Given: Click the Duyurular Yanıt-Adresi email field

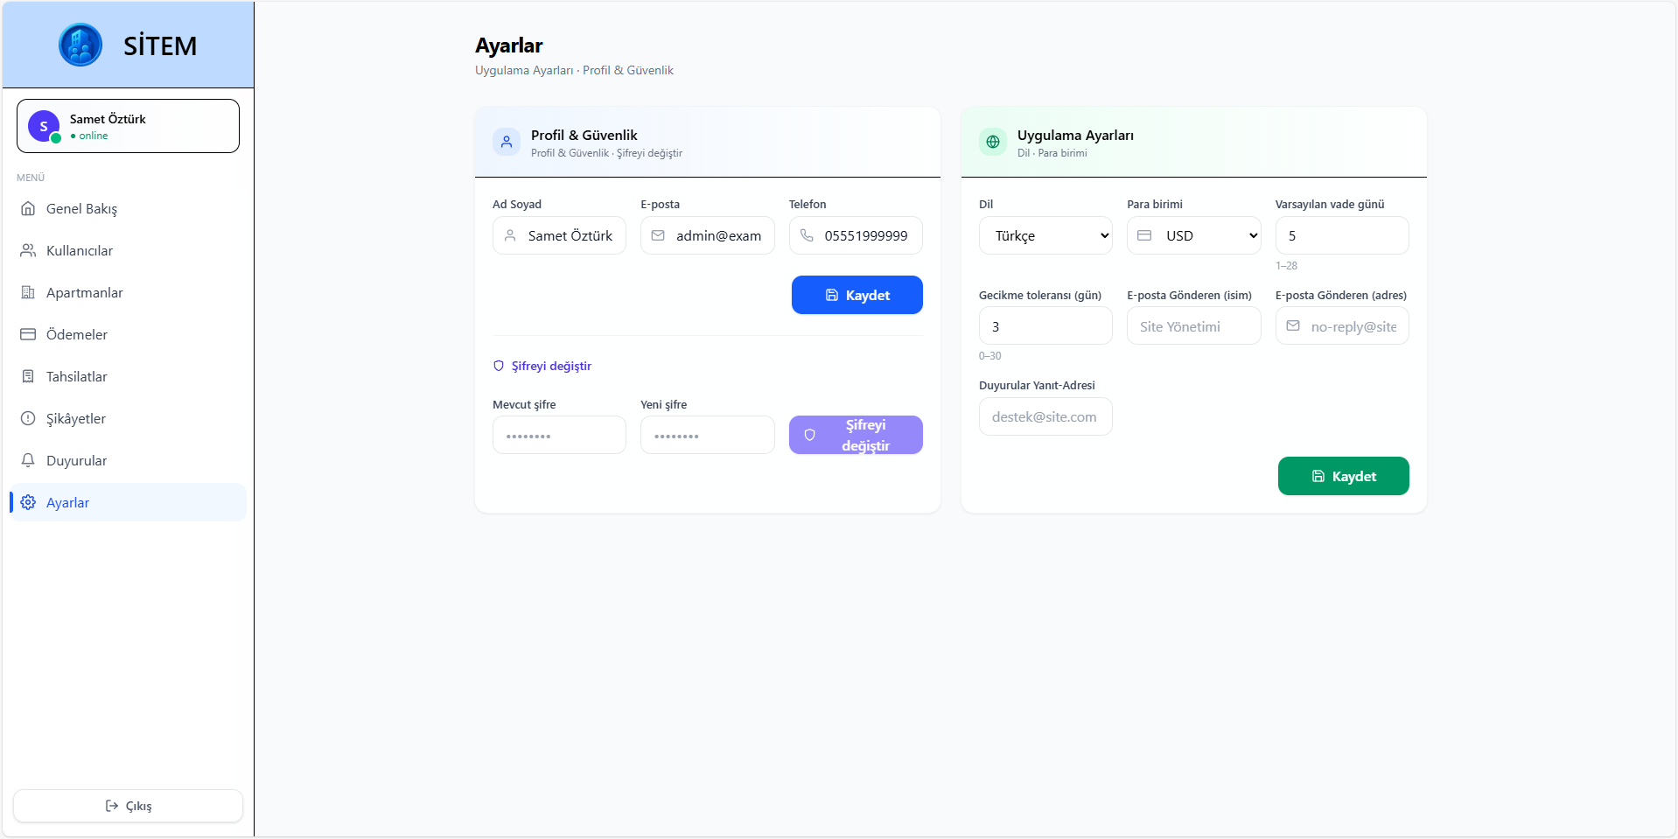Looking at the screenshot, I should coord(1045,417).
